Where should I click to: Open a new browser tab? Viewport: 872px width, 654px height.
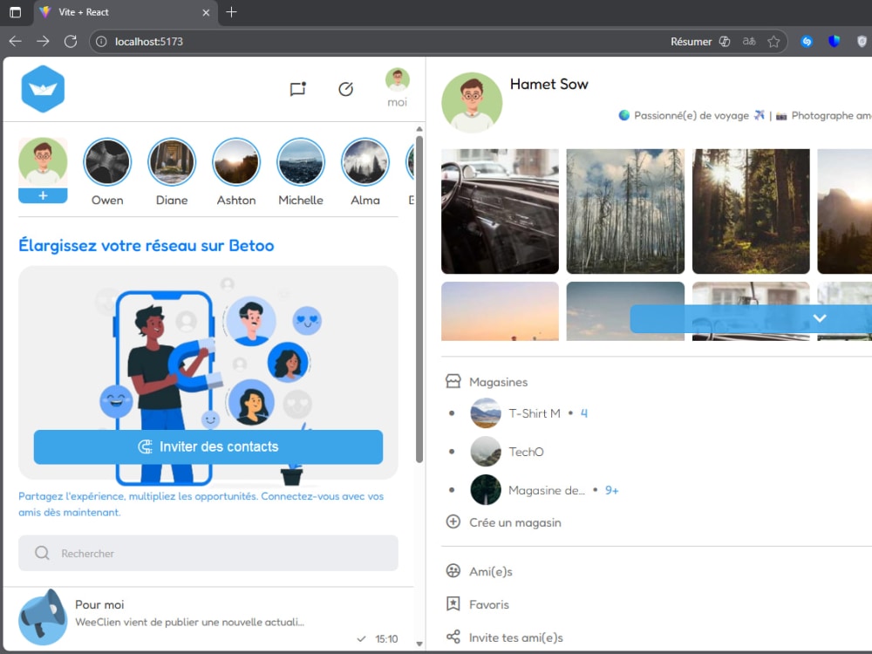tap(231, 11)
